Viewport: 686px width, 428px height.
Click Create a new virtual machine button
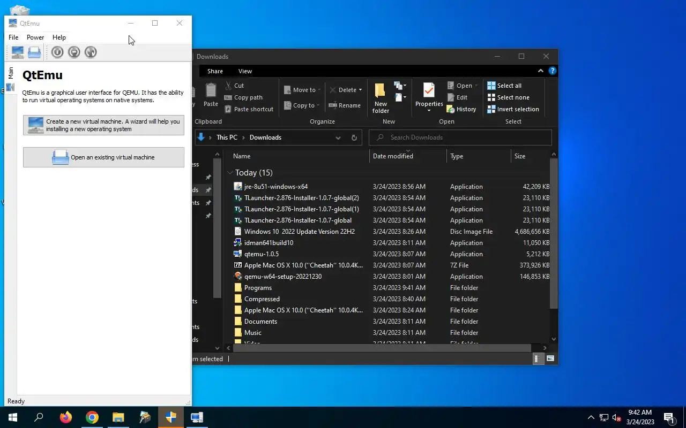pos(103,125)
